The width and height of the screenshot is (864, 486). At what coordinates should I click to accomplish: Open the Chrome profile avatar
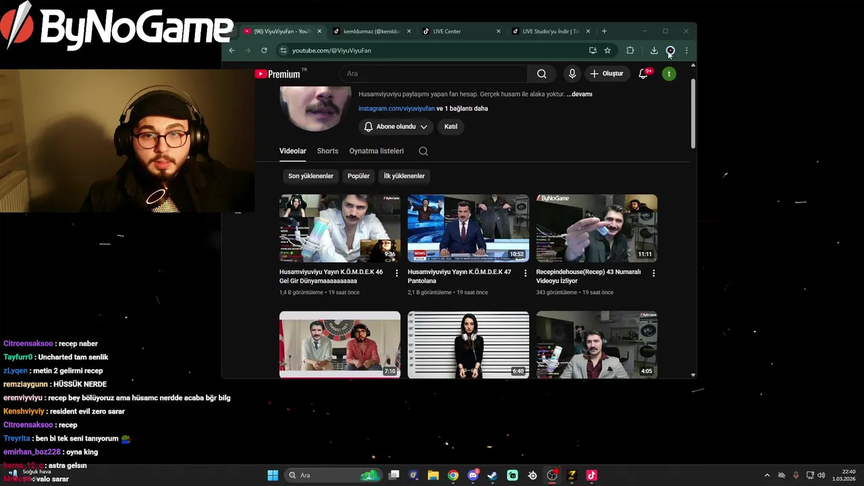[670, 51]
